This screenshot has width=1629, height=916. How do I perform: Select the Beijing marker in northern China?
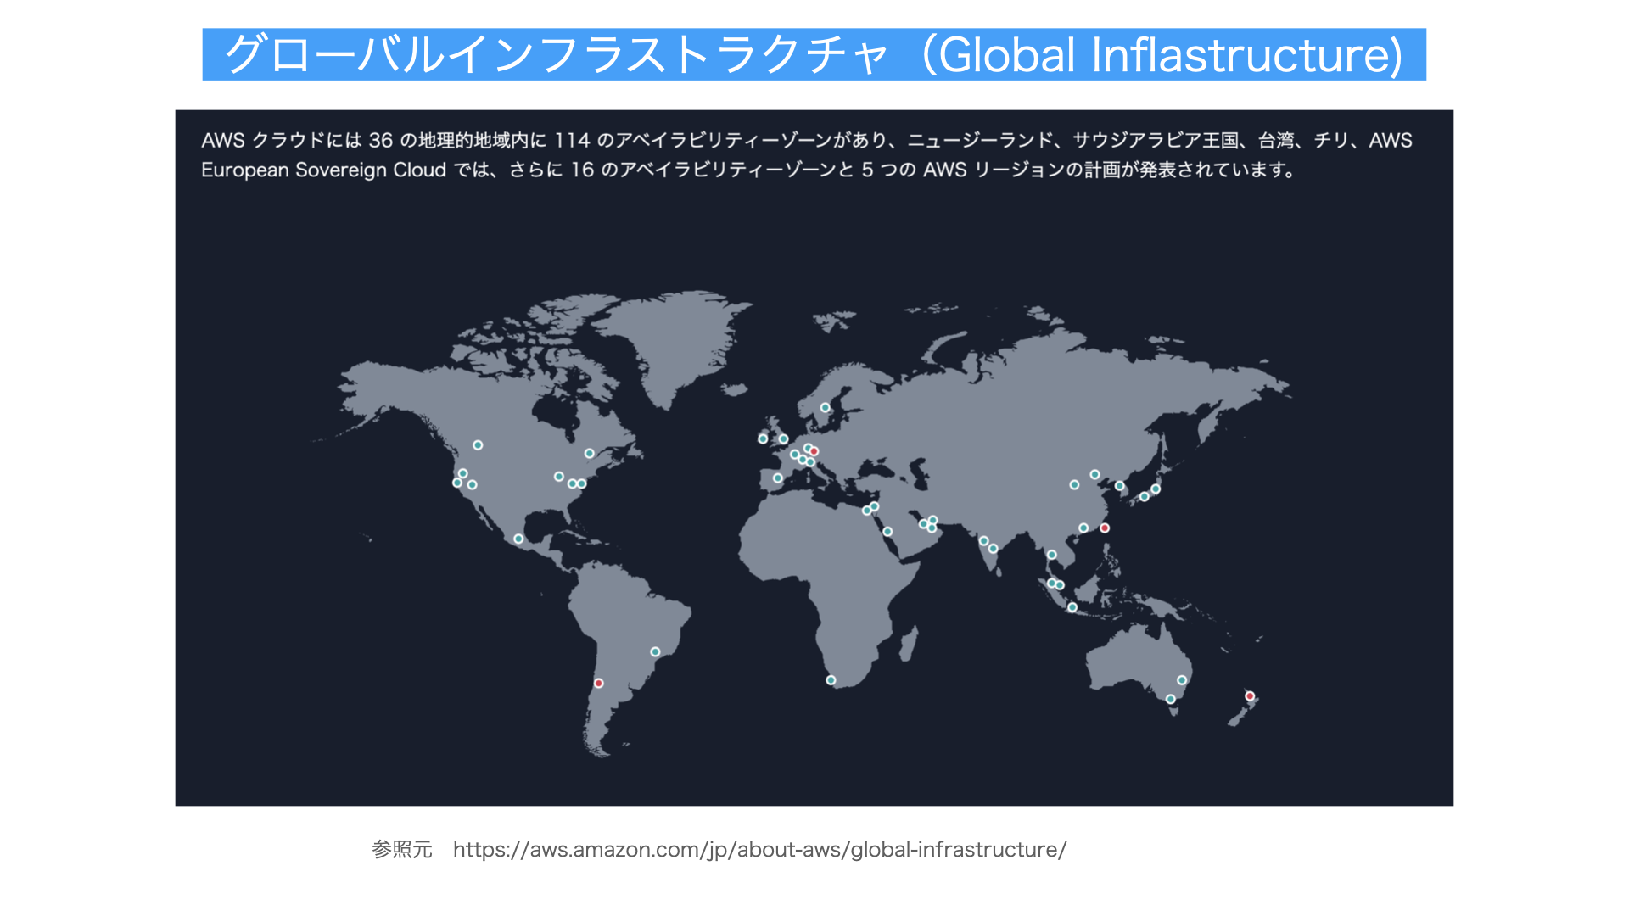pos(1094,474)
